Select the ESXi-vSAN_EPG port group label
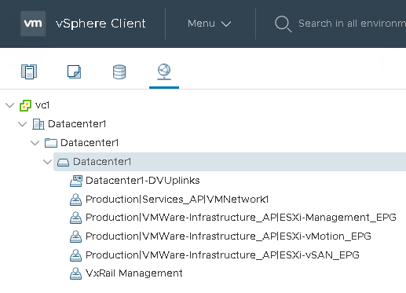406x293 pixels. click(x=222, y=255)
